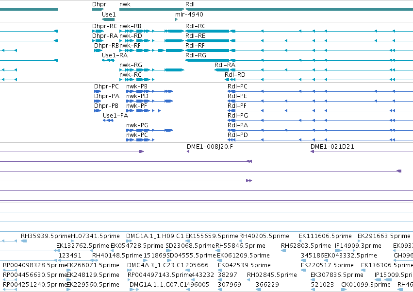Click the Rdl gene label
413x292 pixels.
click(x=190, y=4)
